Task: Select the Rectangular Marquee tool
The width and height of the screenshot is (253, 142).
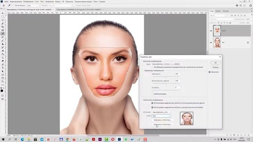Action: point(3,17)
